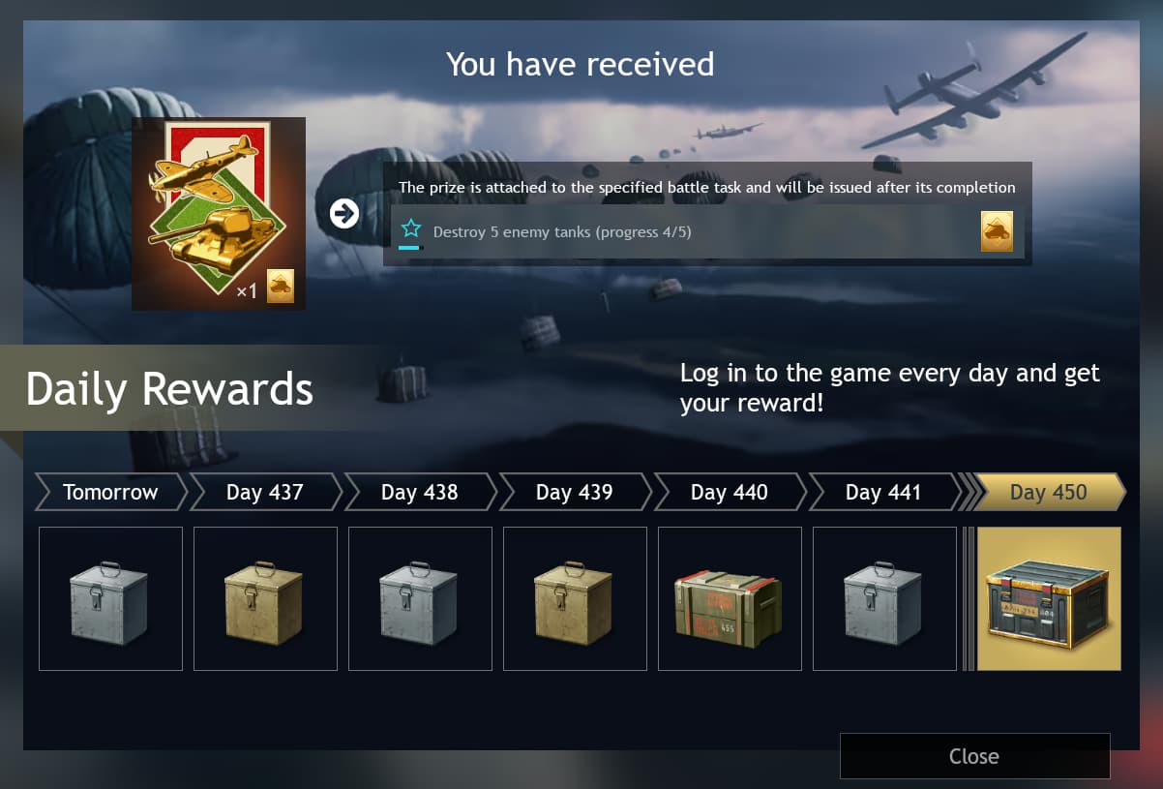Click the Close button

coord(974,756)
